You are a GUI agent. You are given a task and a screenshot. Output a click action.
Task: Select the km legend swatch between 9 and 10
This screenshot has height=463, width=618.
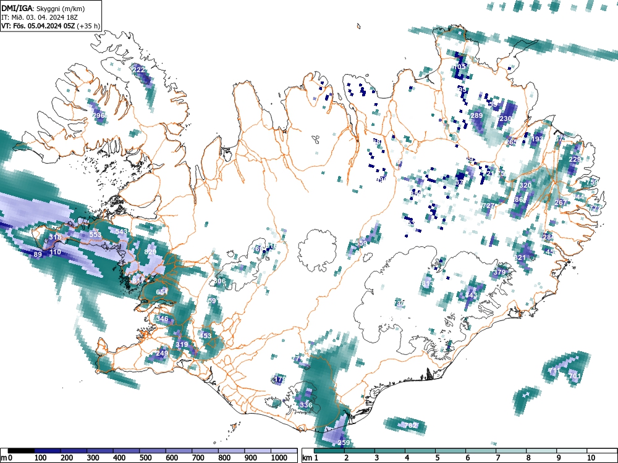[x=572, y=451]
